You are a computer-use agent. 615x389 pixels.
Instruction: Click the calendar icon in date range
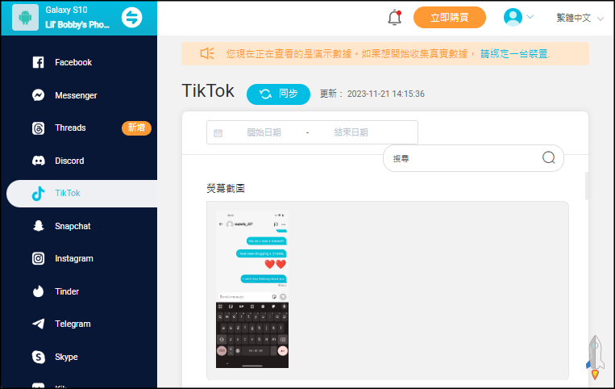click(218, 133)
